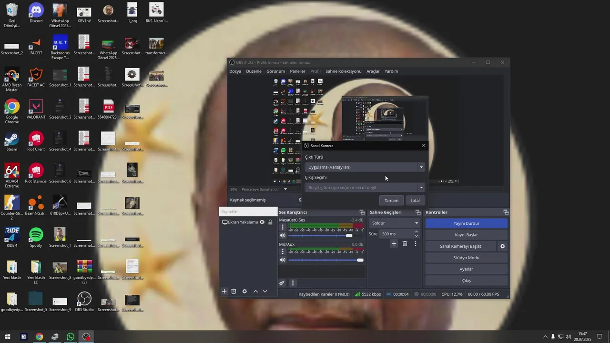
Task: Click Süre 300 ms field
Action: 396,234
